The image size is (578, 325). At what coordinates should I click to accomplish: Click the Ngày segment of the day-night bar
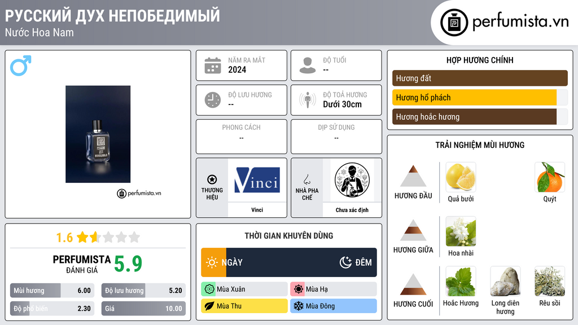214,262
